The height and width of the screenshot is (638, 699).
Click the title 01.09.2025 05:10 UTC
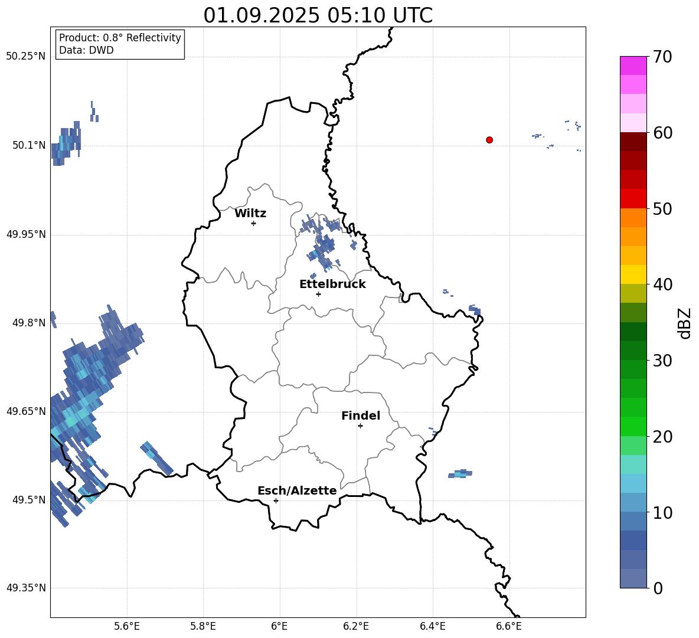(318, 15)
